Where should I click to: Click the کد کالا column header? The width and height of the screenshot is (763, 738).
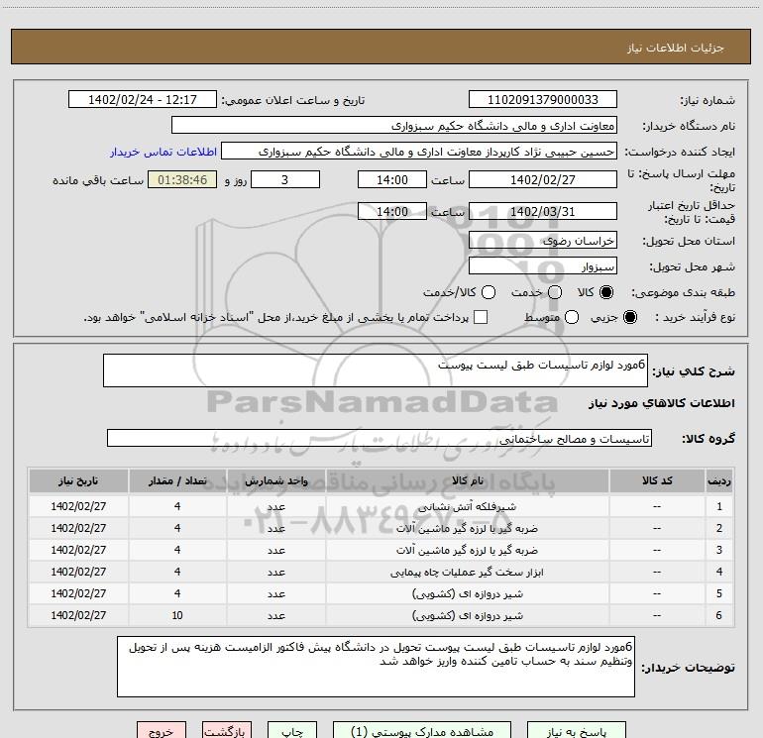[657, 480]
